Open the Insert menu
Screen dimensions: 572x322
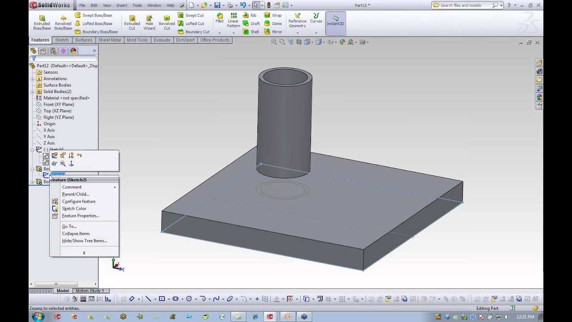(122, 5)
